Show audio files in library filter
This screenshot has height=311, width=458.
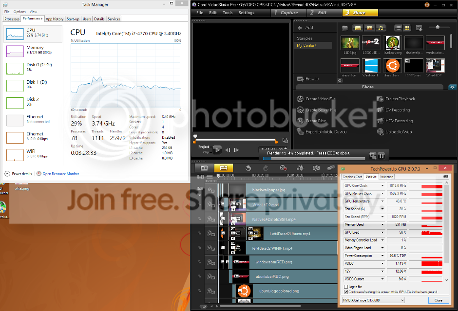381,28
